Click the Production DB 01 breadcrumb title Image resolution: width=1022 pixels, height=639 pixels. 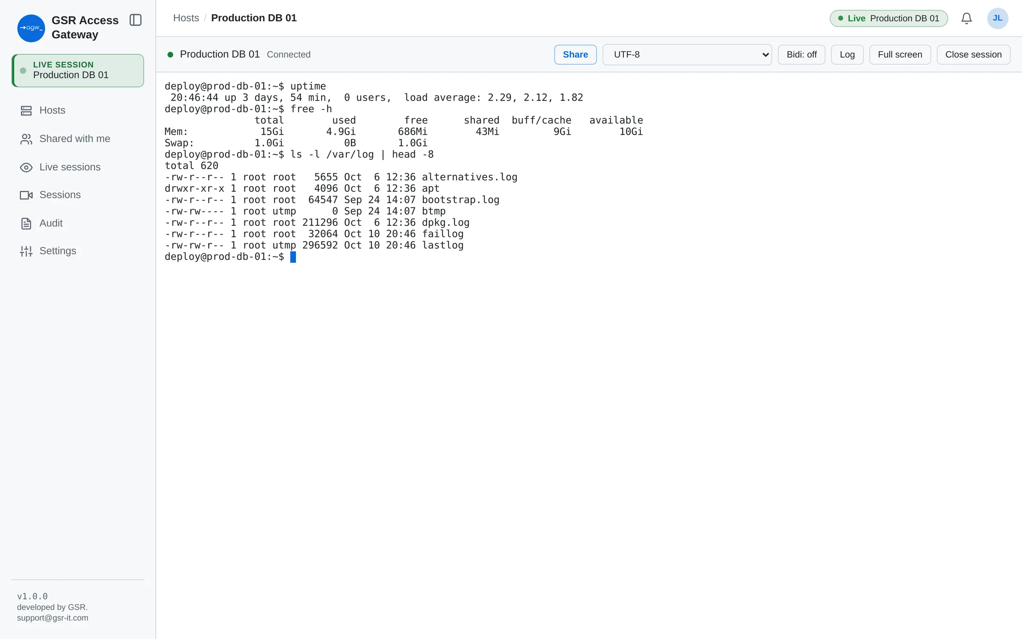click(x=254, y=18)
